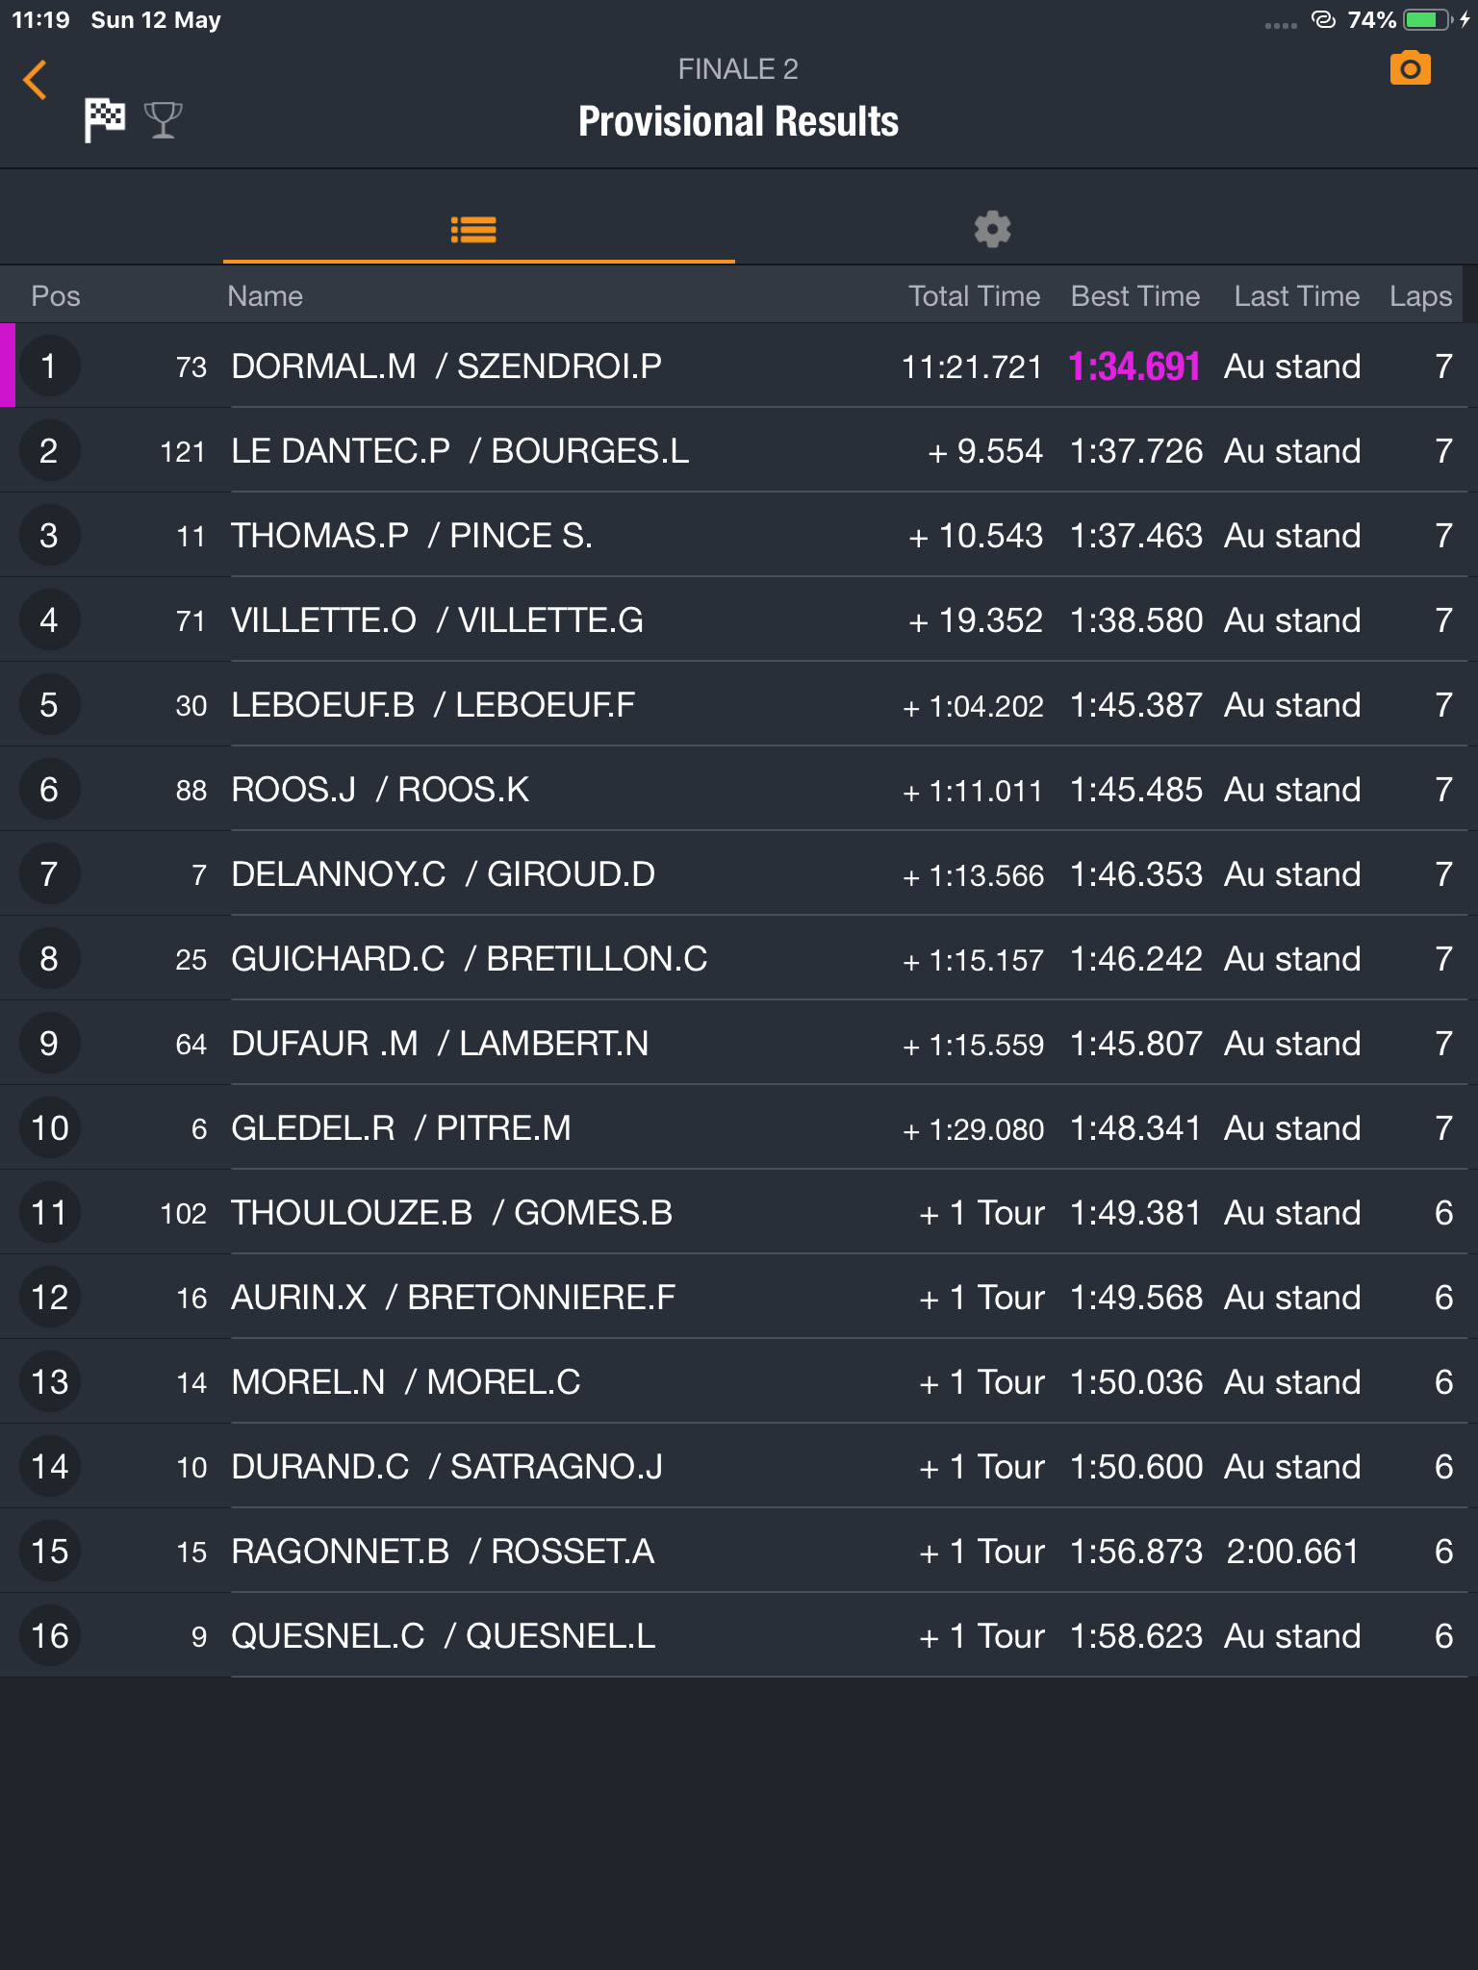Click the Pos column header

(x=56, y=296)
